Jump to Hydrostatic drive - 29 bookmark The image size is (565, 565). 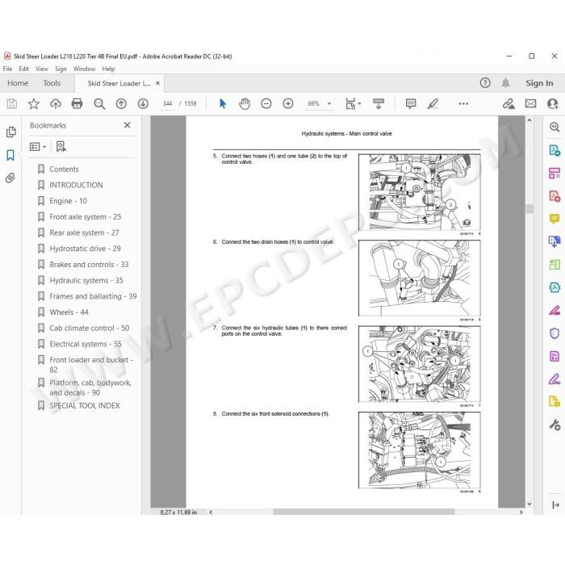pos(85,249)
